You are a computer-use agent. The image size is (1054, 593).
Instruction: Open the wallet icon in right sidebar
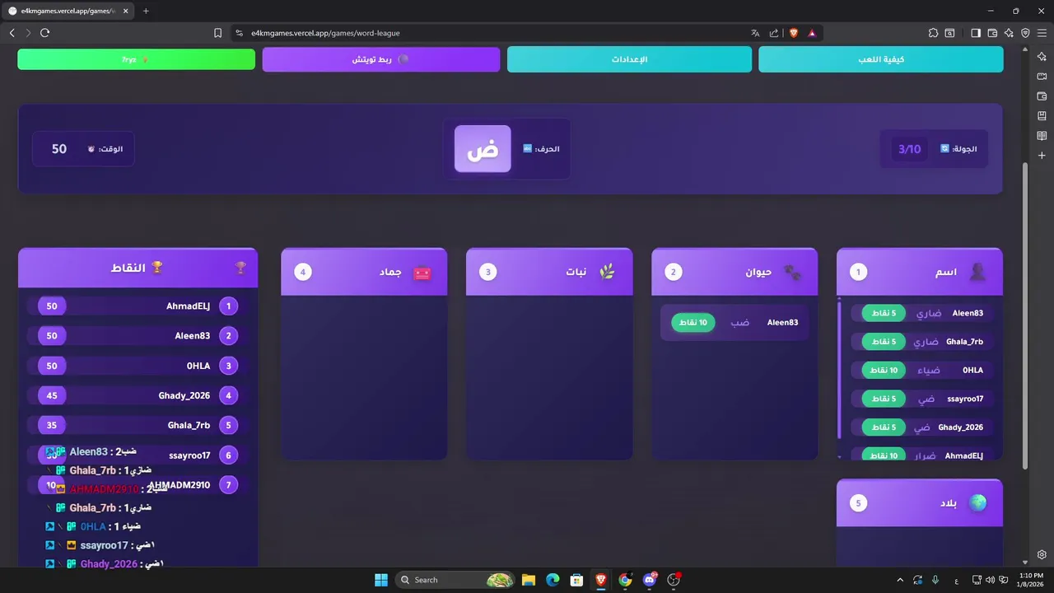click(x=1042, y=96)
